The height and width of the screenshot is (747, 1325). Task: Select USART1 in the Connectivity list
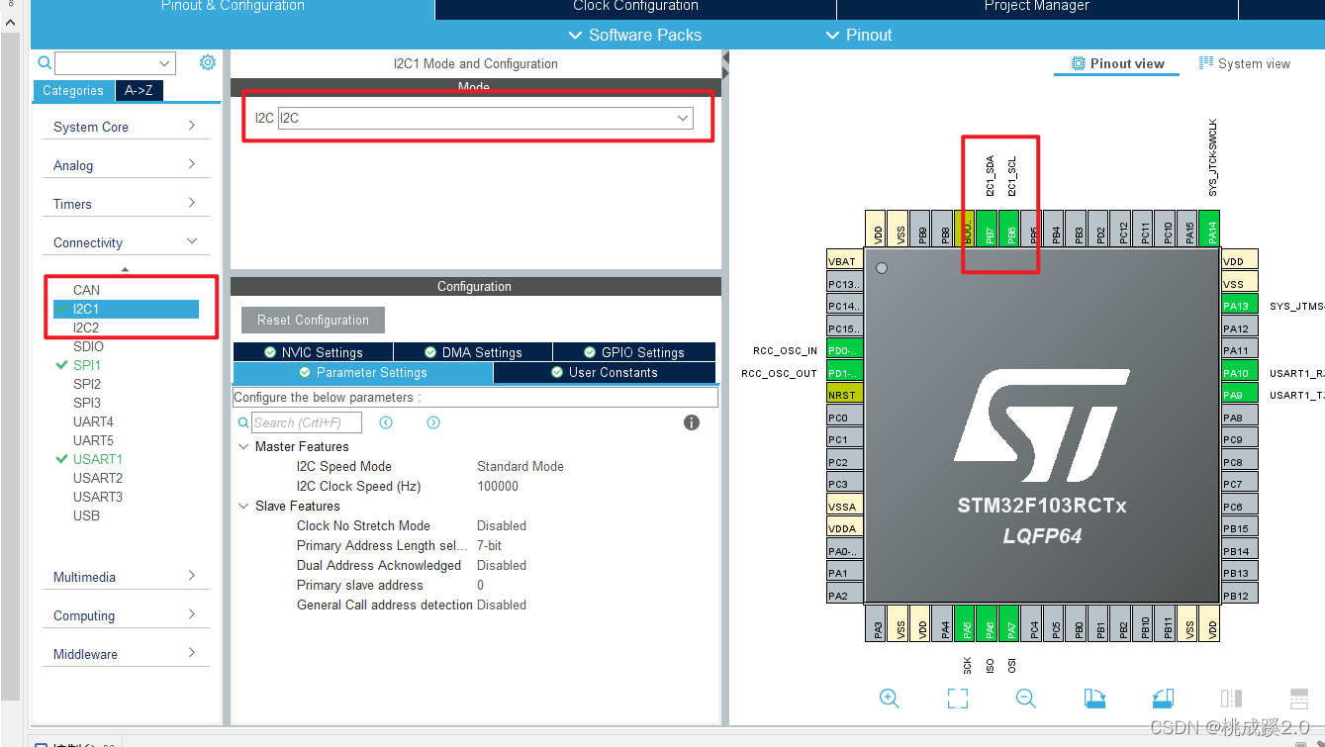[97, 459]
